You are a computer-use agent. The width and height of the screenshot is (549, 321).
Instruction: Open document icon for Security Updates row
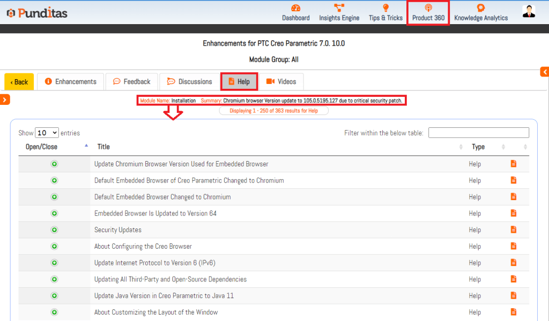[513, 230]
